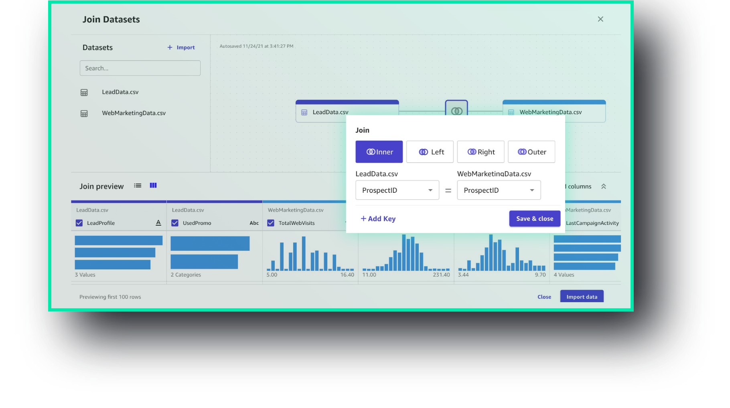Click the Autosaved timestamp text
The width and height of the screenshot is (730, 408).
[x=256, y=46]
